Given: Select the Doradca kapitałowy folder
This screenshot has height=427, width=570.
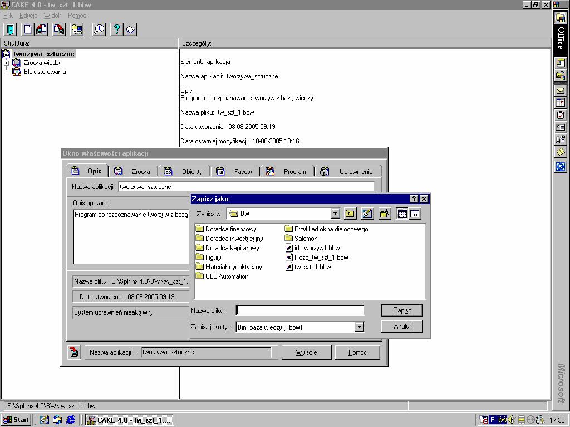Looking at the screenshot, I should coord(228,248).
